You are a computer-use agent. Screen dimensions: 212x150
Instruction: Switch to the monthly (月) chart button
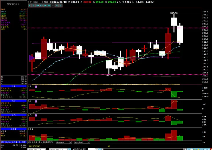[60, 5]
